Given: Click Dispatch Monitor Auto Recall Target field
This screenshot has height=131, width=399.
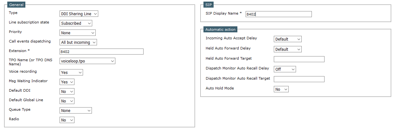Looking at the screenshot, I should (x=299, y=79).
